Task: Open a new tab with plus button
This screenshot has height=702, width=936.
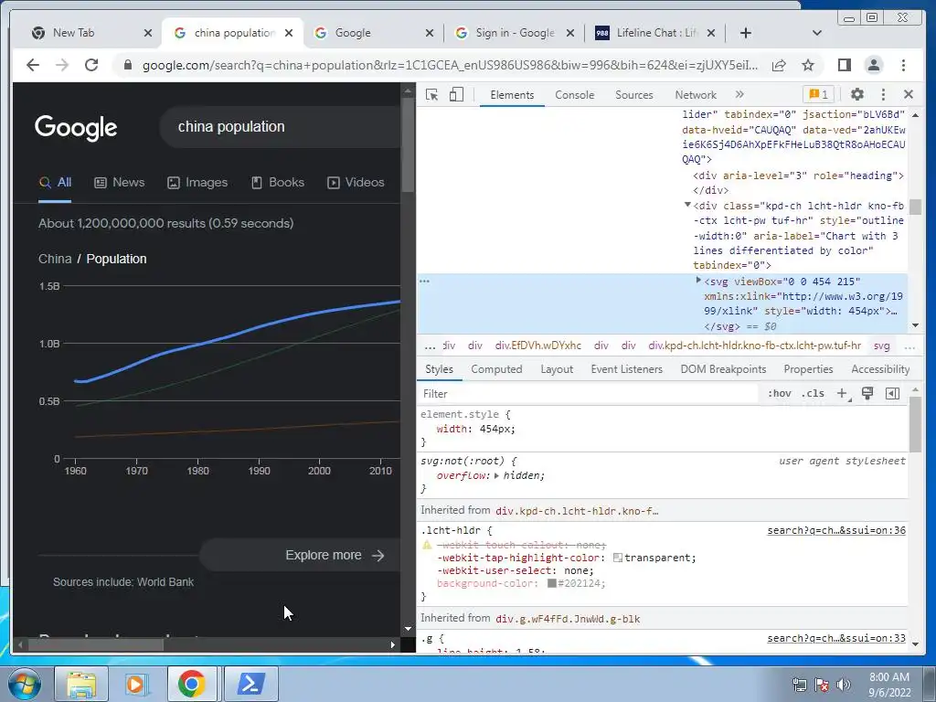Action: [746, 33]
